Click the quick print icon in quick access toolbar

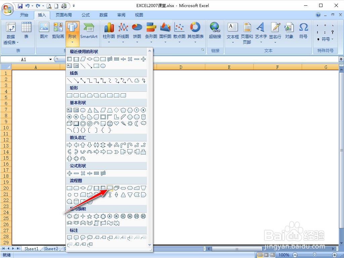(64, 6)
